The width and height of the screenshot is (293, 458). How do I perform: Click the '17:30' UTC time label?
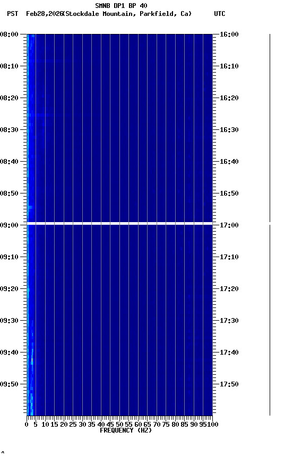pos(229,321)
